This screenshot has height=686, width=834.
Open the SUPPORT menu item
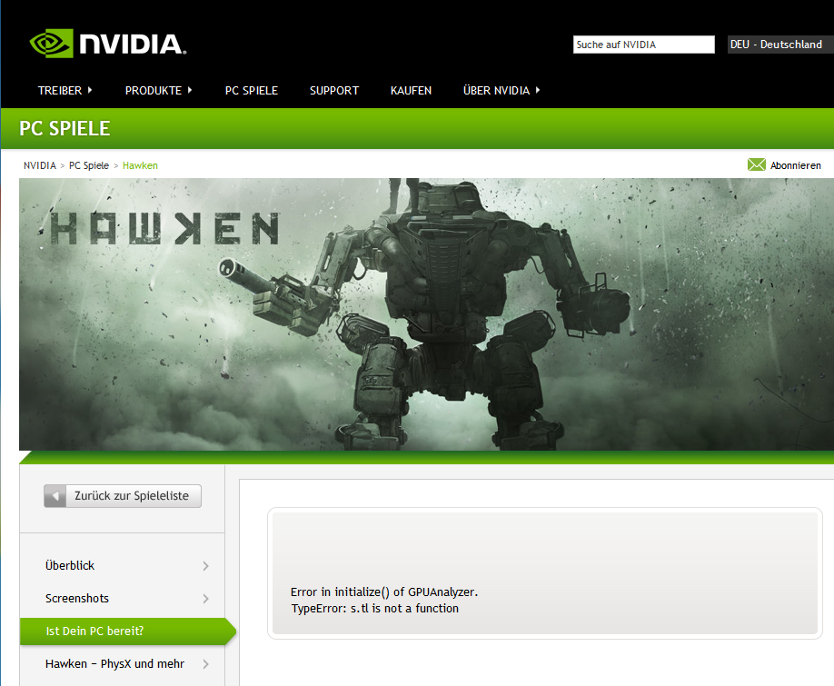coord(334,90)
